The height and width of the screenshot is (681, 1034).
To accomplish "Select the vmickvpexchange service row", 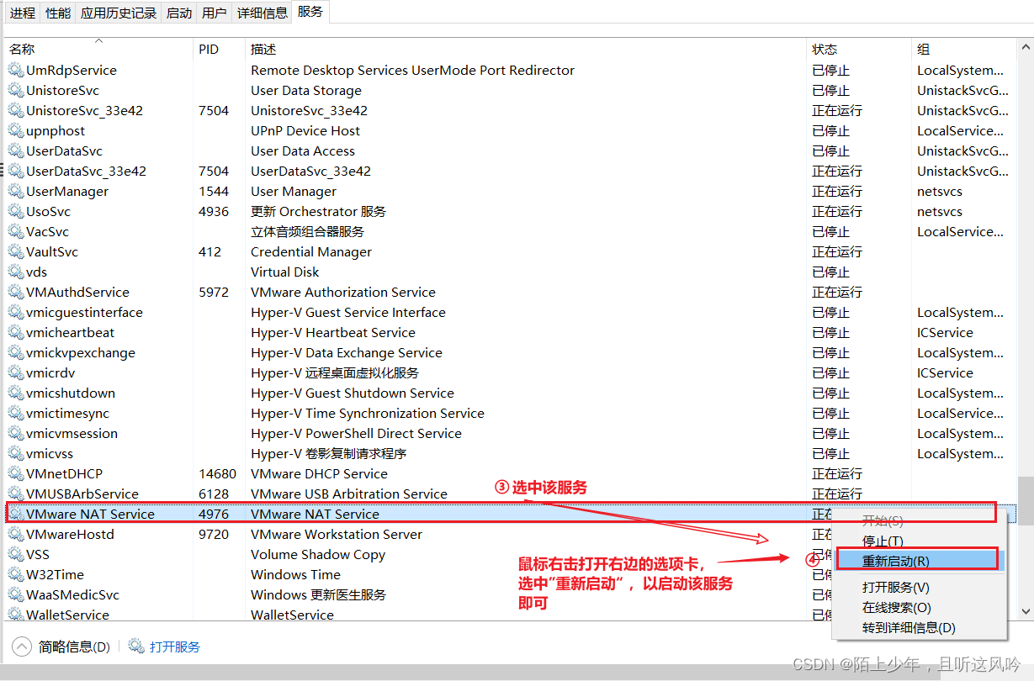I will coord(510,353).
